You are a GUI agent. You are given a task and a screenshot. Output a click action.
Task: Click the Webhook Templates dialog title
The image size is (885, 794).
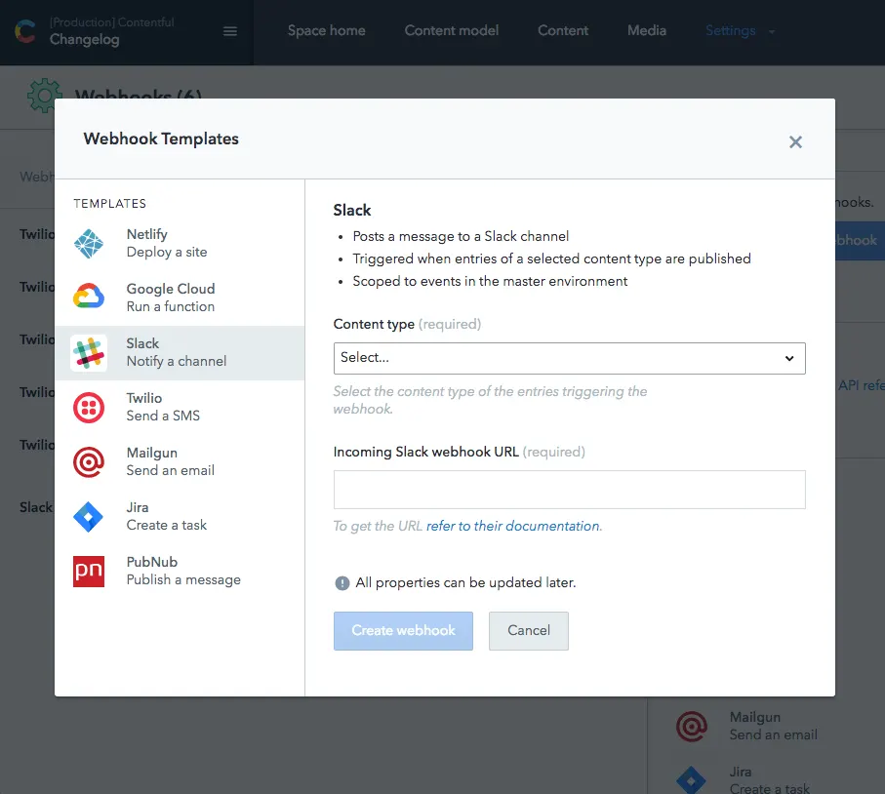click(161, 139)
